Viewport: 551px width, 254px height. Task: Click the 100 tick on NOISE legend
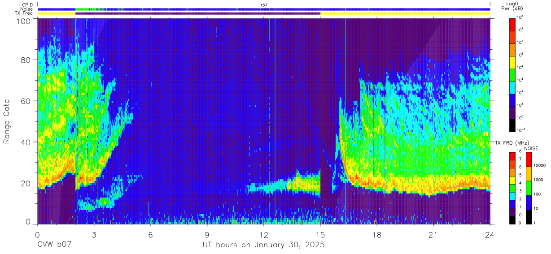click(538, 194)
